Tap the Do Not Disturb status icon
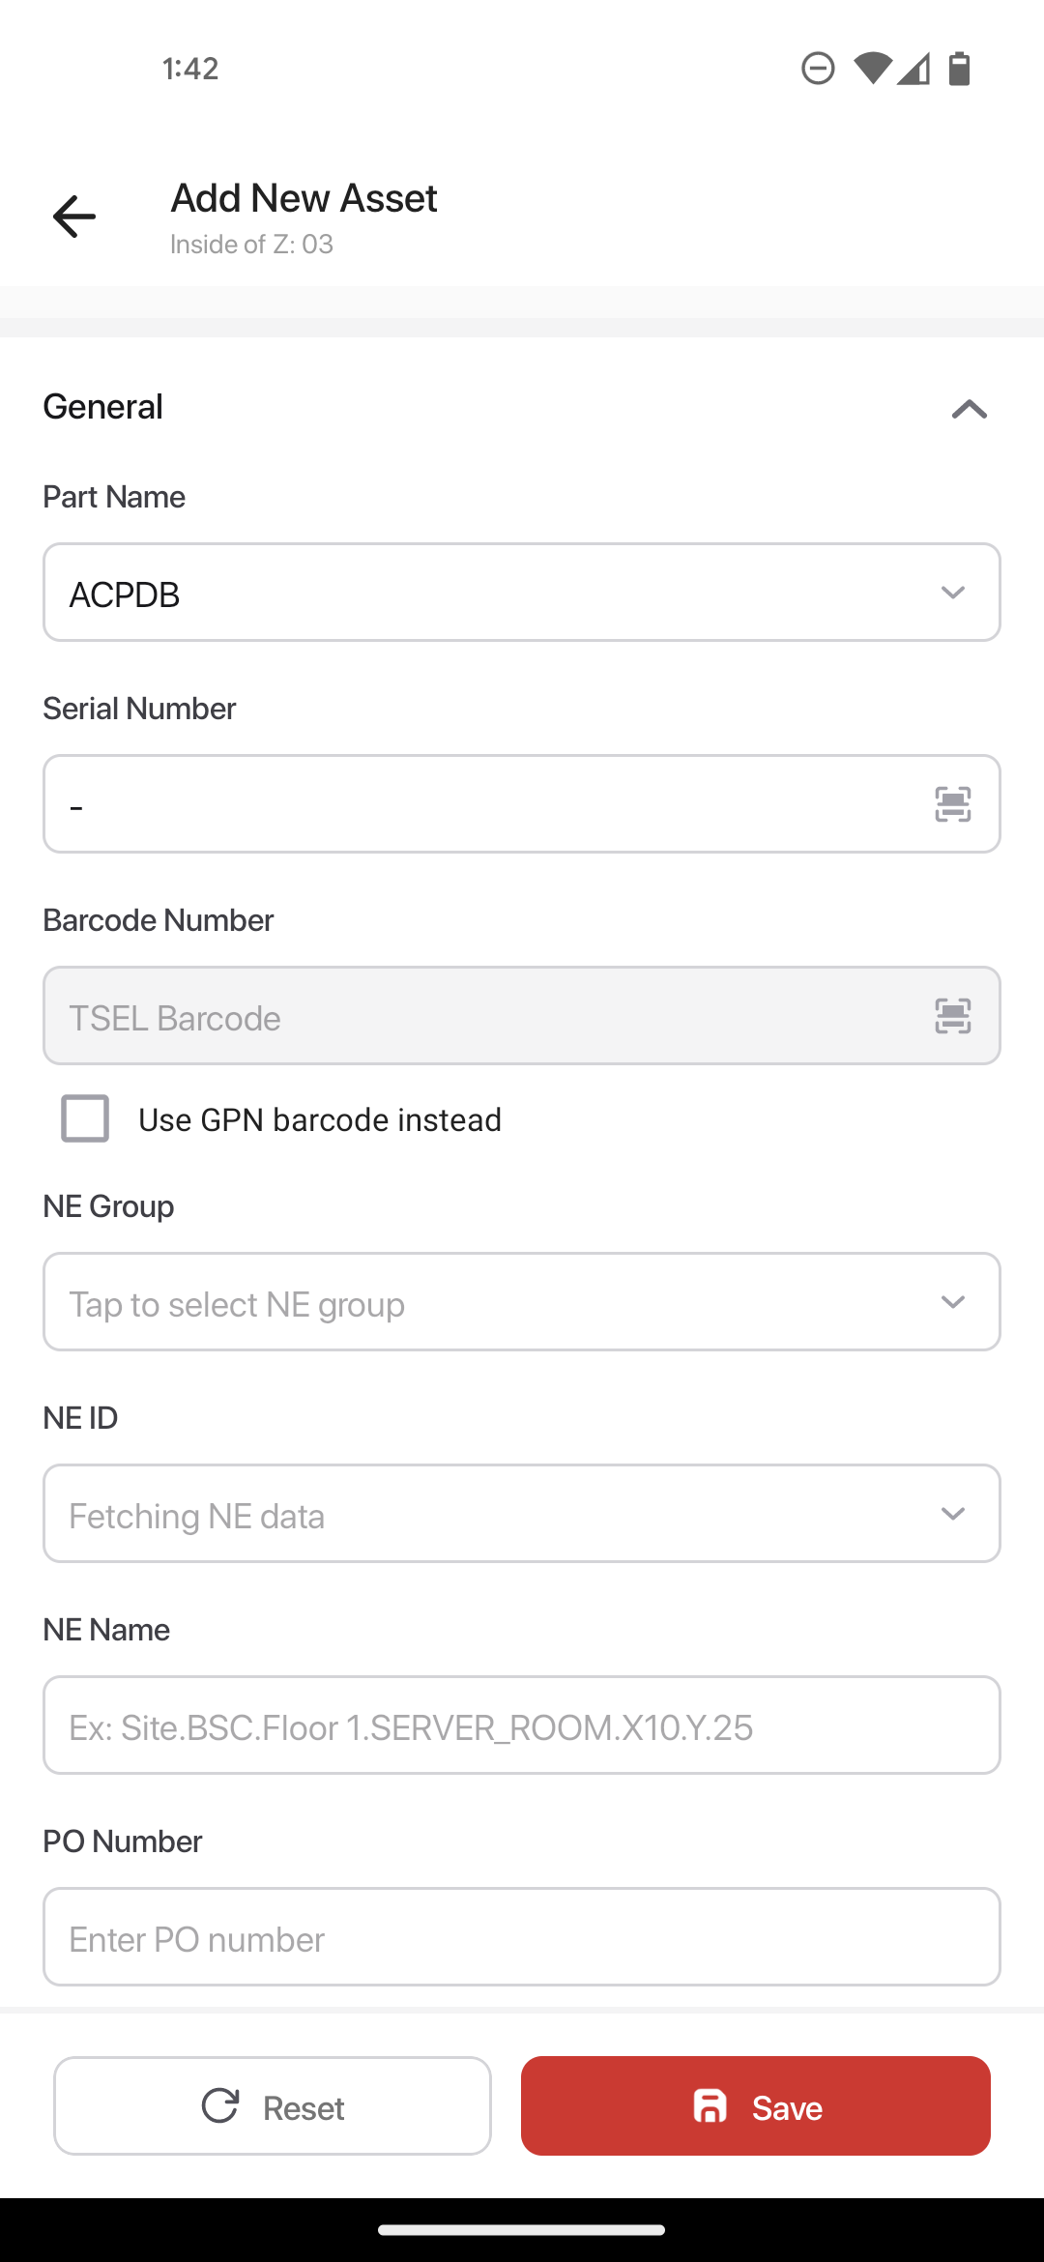This screenshot has width=1044, height=2262. click(x=818, y=69)
